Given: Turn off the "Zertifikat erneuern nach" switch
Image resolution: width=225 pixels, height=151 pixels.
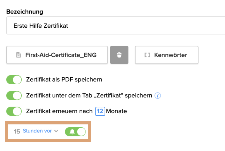Looking at the screenshot, I should point(14,111).
